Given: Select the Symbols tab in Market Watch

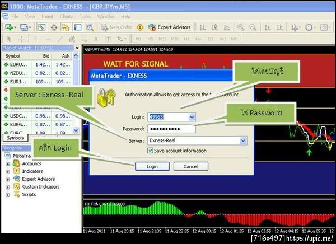Looking at the screenshot, I should tap(15, 138).
